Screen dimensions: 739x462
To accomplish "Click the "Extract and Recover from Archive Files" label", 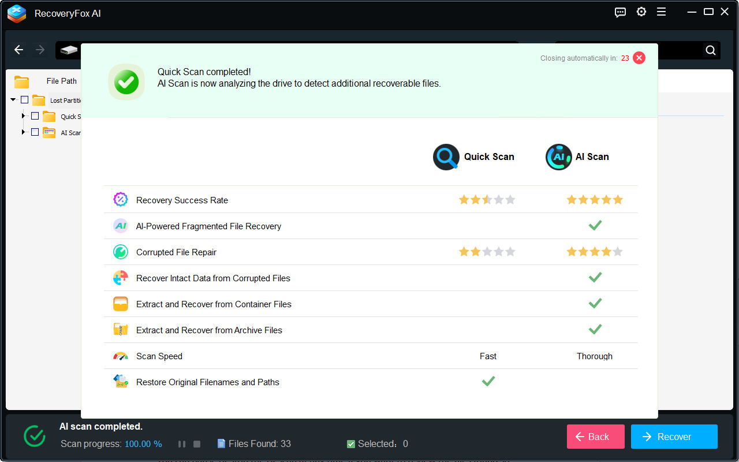I will (210, 330).
